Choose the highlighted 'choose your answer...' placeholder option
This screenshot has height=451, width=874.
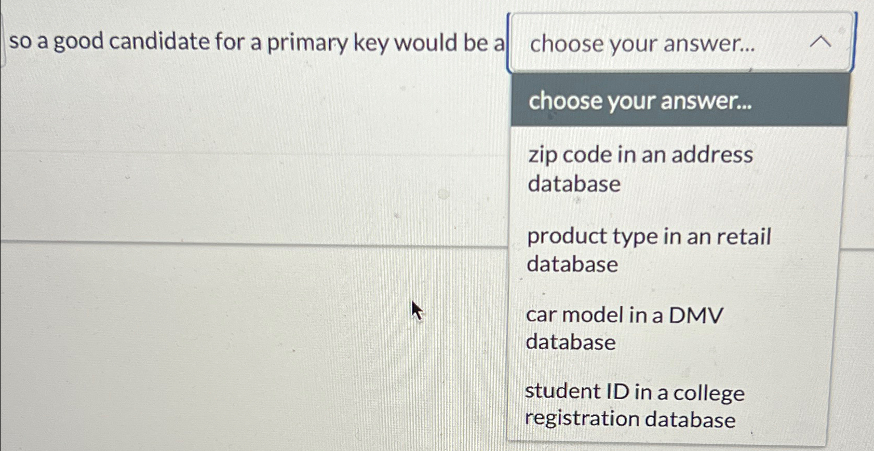(x=639, y=102)
